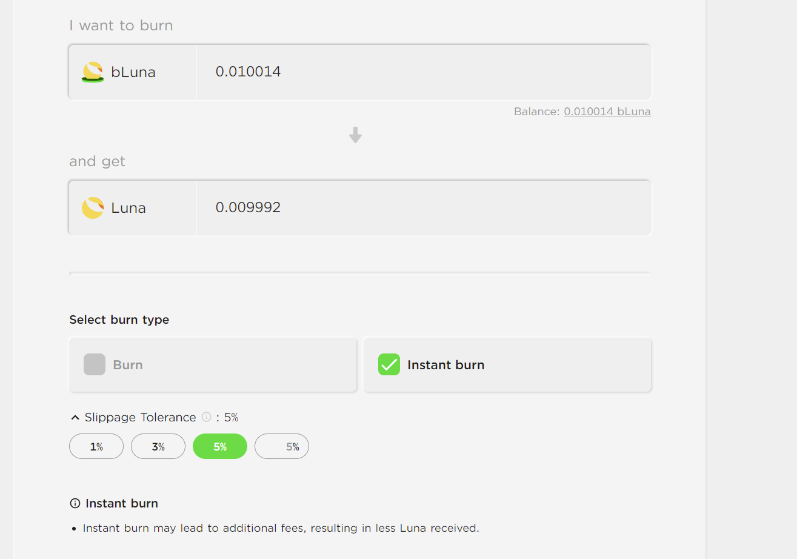Click the Luna token icon
The image size is (797, 559).
pyautogui.click(x=93, y=208)
